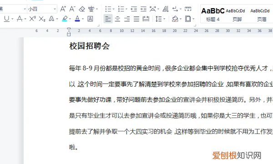Click the highlighter pen icon
The height and width of the screenshot is (164, 273).
[x=65, y=19]
